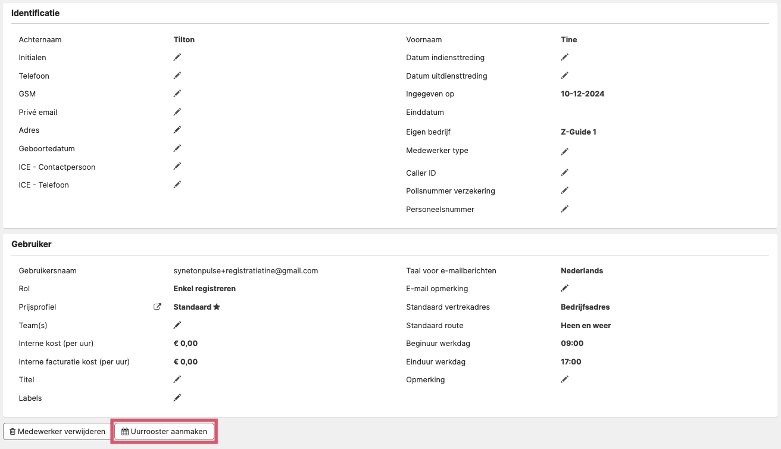Click the Einddatum label
This screenshot has width=781, height=449.
tap(425, 113)
